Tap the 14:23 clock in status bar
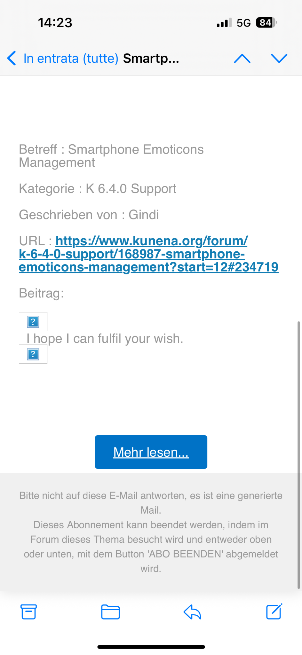Image resolution: width=302 pixels, height=655 pixels. pos(55,23)
